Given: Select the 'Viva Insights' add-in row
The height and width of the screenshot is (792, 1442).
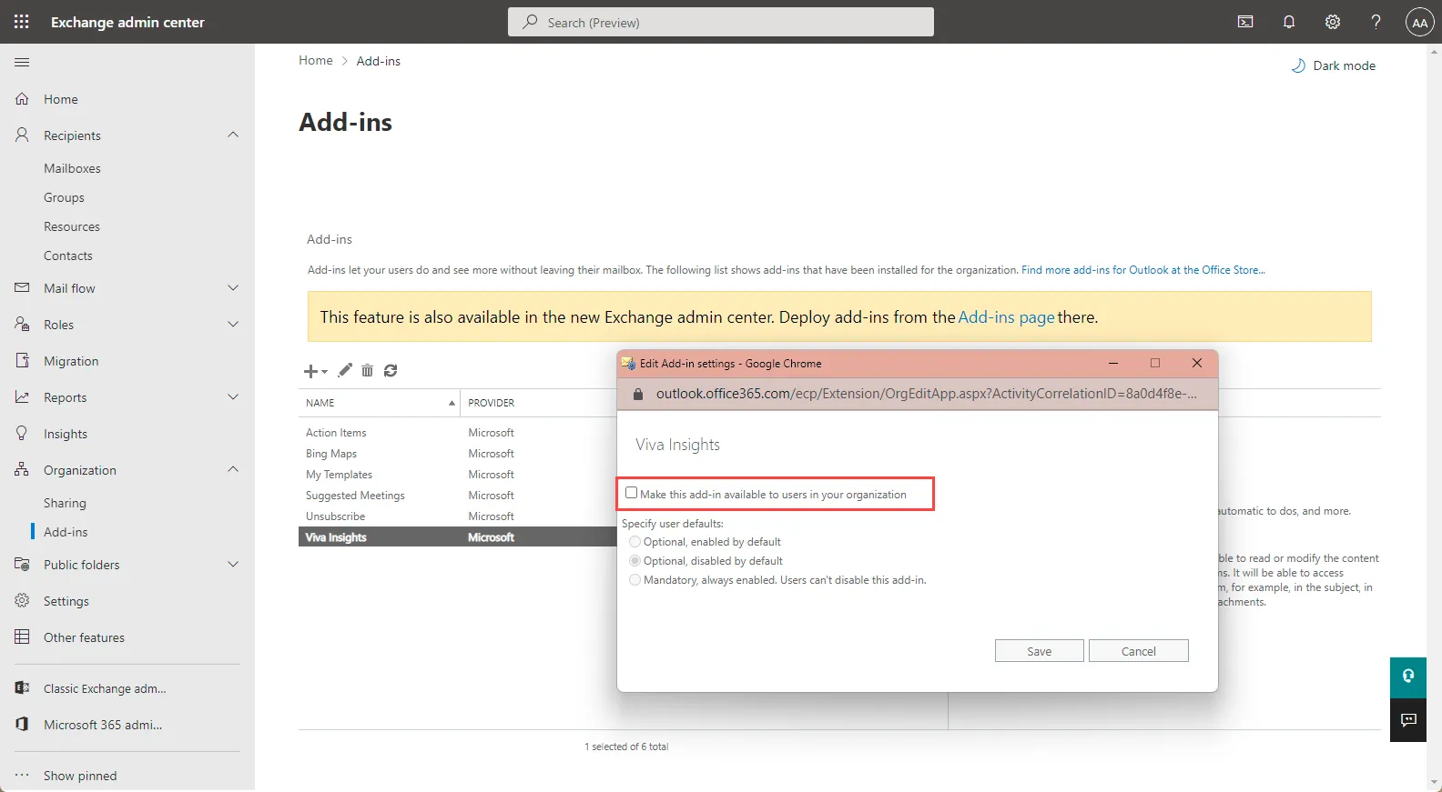Looking at the screenshot, I should (457, 537).
